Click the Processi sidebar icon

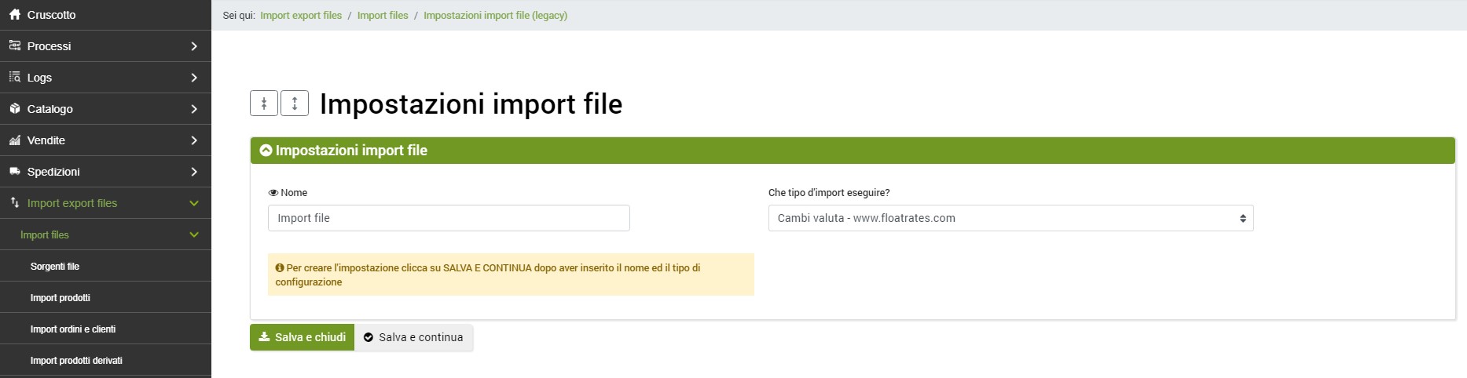[x=15, y=46]
